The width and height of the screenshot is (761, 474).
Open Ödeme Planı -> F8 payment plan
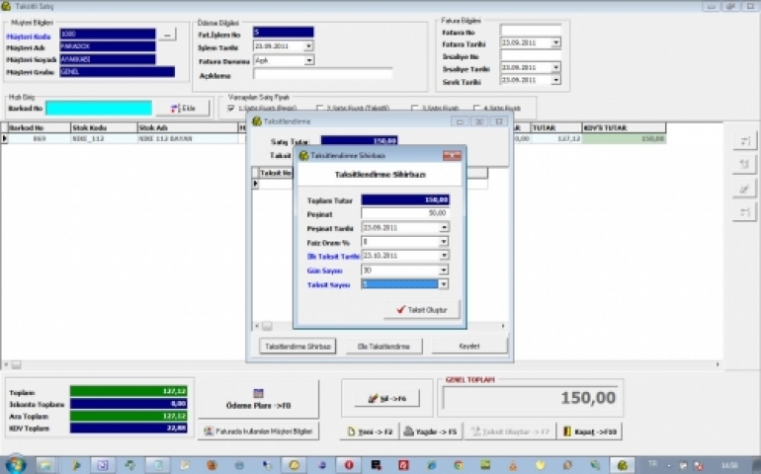click(x=258, y=399)
